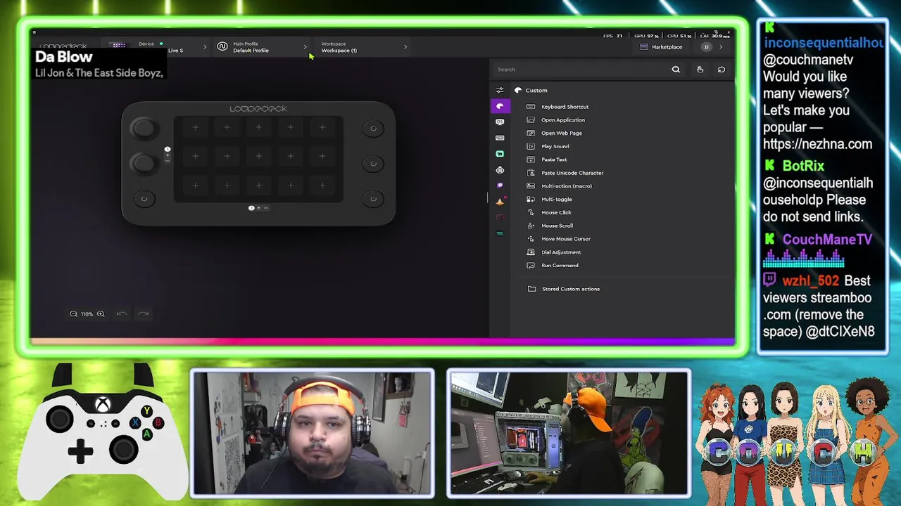Screen dimensions: 901x506
Task: Select the top-left touch button slot
Action: tap(196, 127)
